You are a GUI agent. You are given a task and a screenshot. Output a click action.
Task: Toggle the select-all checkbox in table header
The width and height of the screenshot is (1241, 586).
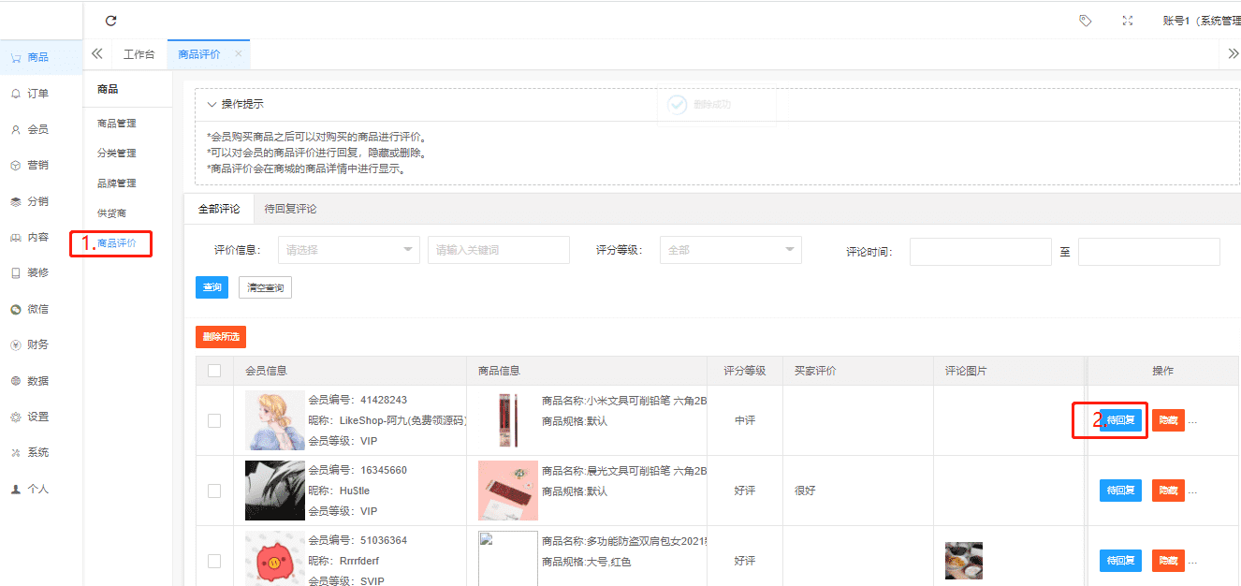214,371
